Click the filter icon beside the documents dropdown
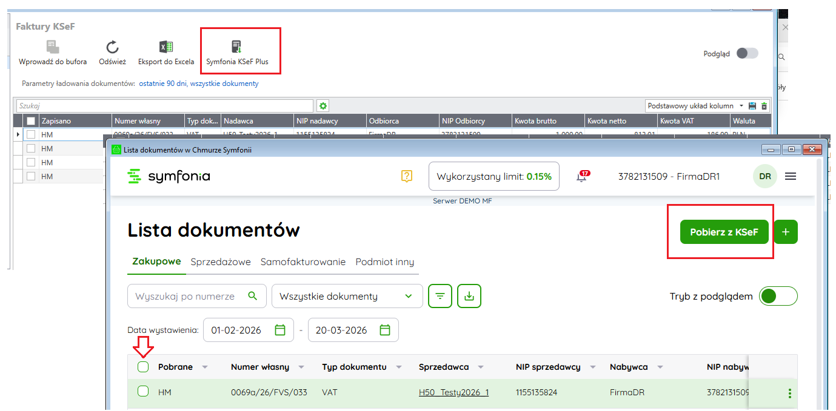 [x=440, y=296]
